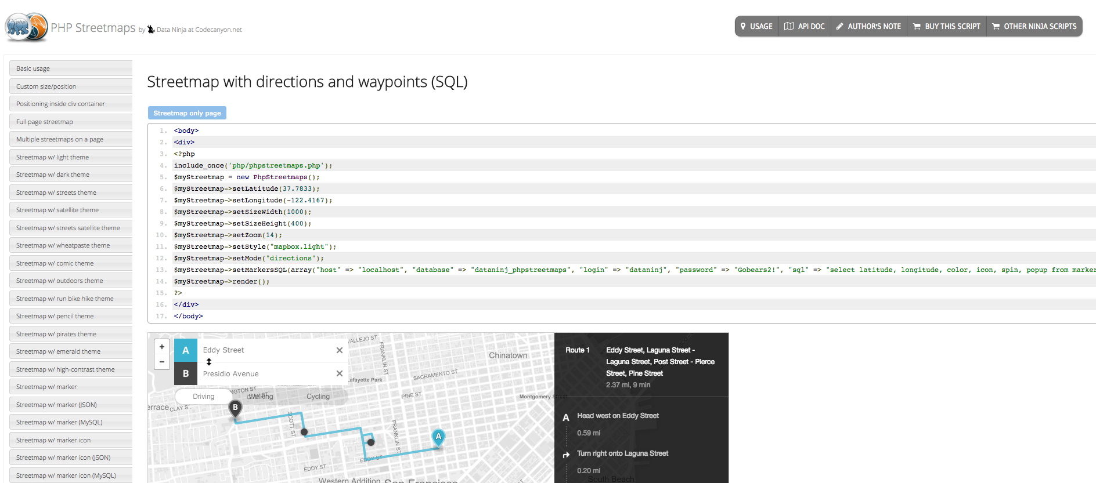This screenshot has height=483, width=1096.
Task: Clear the Eddy Street origin field
Action: 340,350
